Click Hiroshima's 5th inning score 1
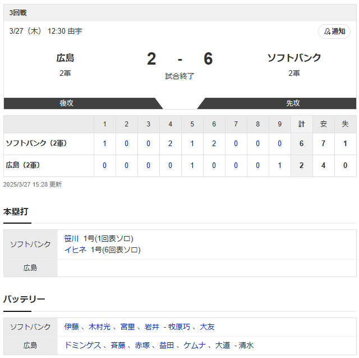359x358 pixels. pos(192,165)
